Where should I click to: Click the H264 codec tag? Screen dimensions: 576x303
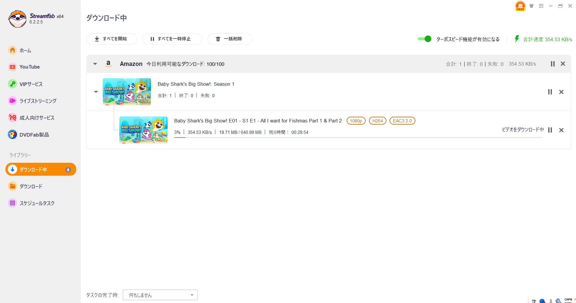(377, 121)
